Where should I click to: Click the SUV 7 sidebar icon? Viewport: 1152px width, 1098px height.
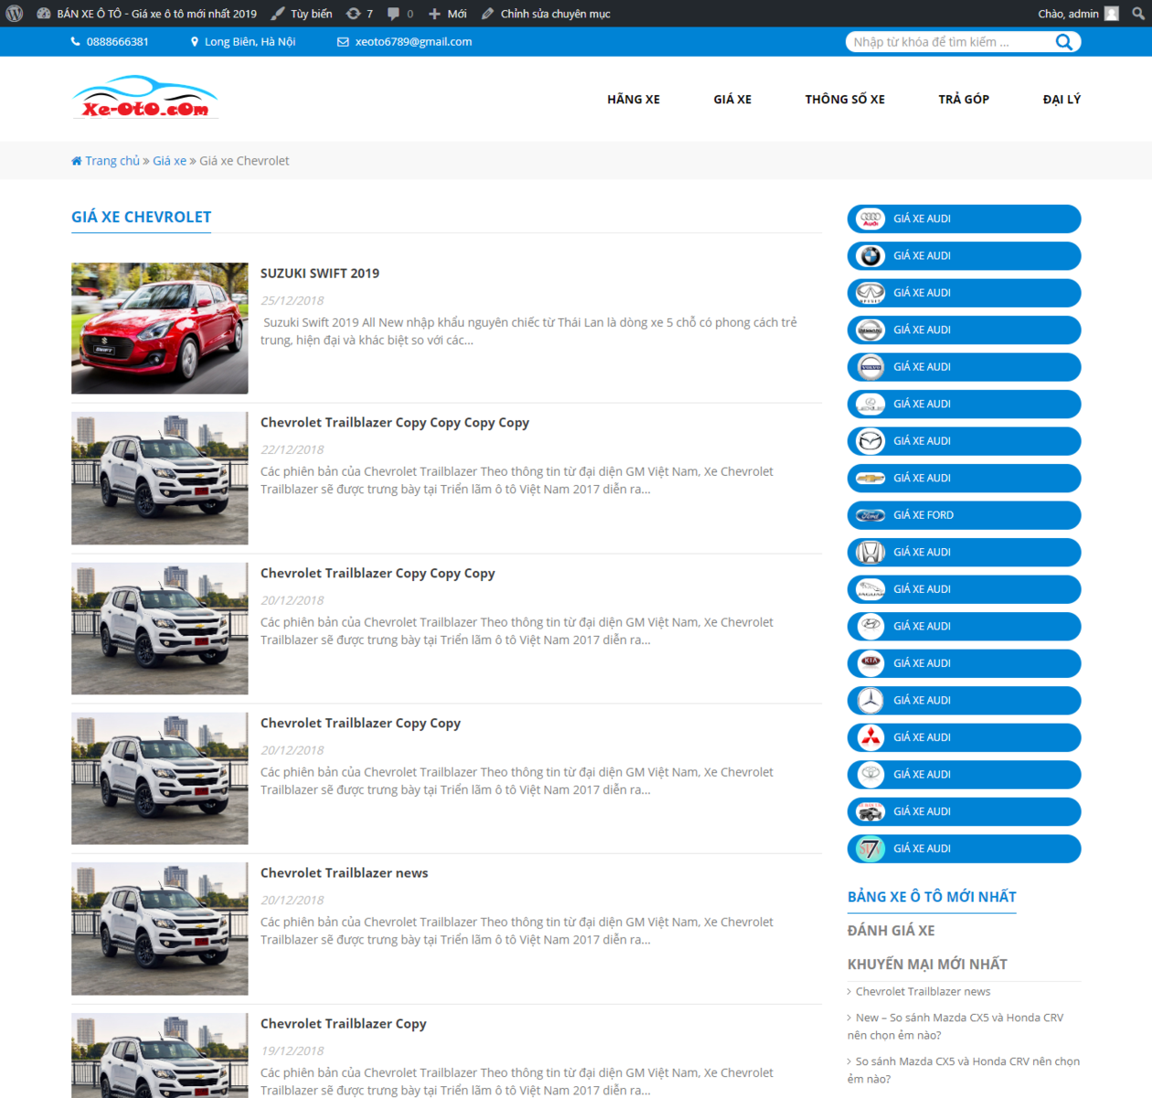coord(870,849)
